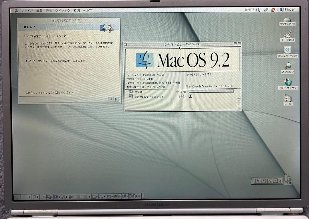Click the zoom box of このコンピュータについて
Image resolution: width=309 pixels, height=219 pixels.
point(235,44)
